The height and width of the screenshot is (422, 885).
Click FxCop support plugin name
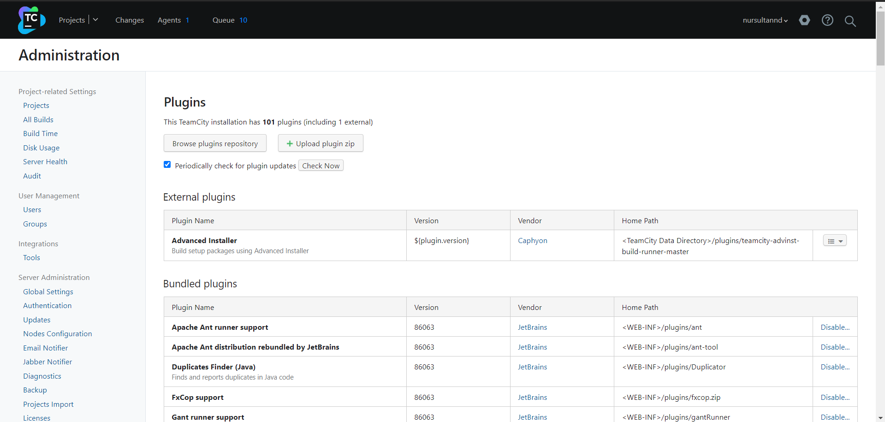click(x=197, y=398)
